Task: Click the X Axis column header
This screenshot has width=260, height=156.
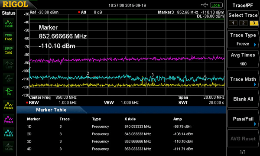Action: 130,119
